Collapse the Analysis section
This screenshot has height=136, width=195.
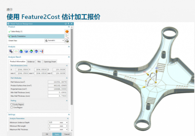(x=69, y=47)
